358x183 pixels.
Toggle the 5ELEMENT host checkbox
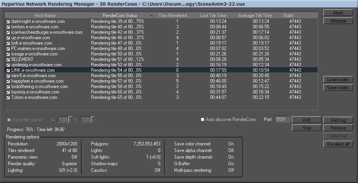point(8,60)
